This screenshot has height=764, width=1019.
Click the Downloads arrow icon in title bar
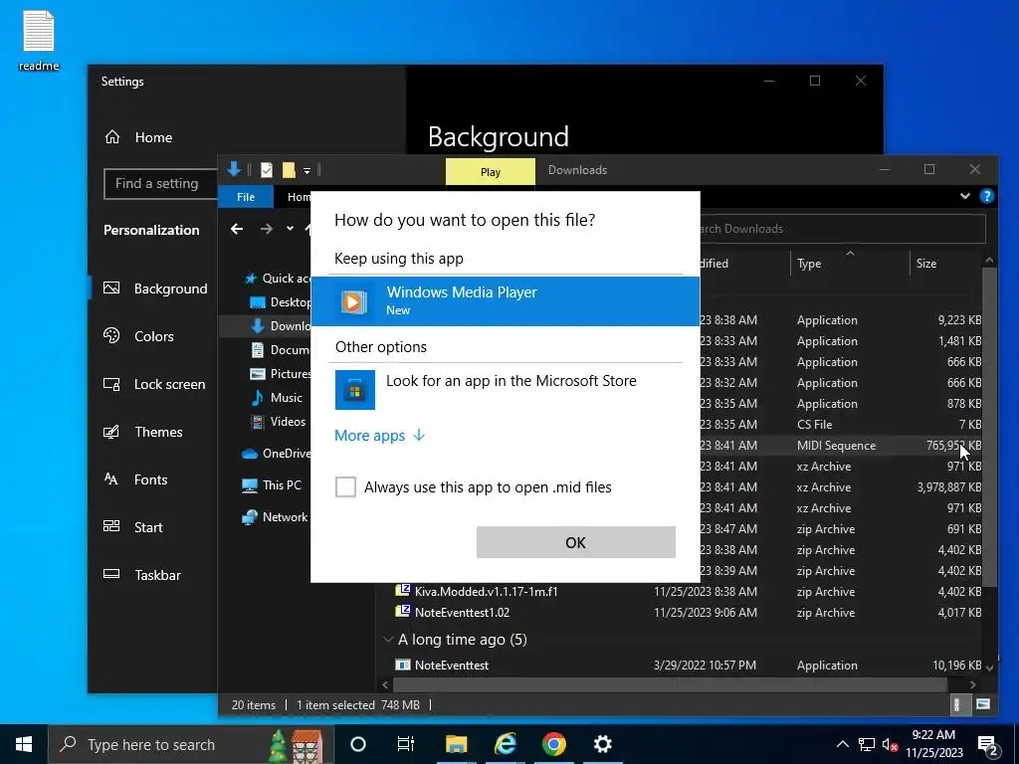click(x=234, y=169)
